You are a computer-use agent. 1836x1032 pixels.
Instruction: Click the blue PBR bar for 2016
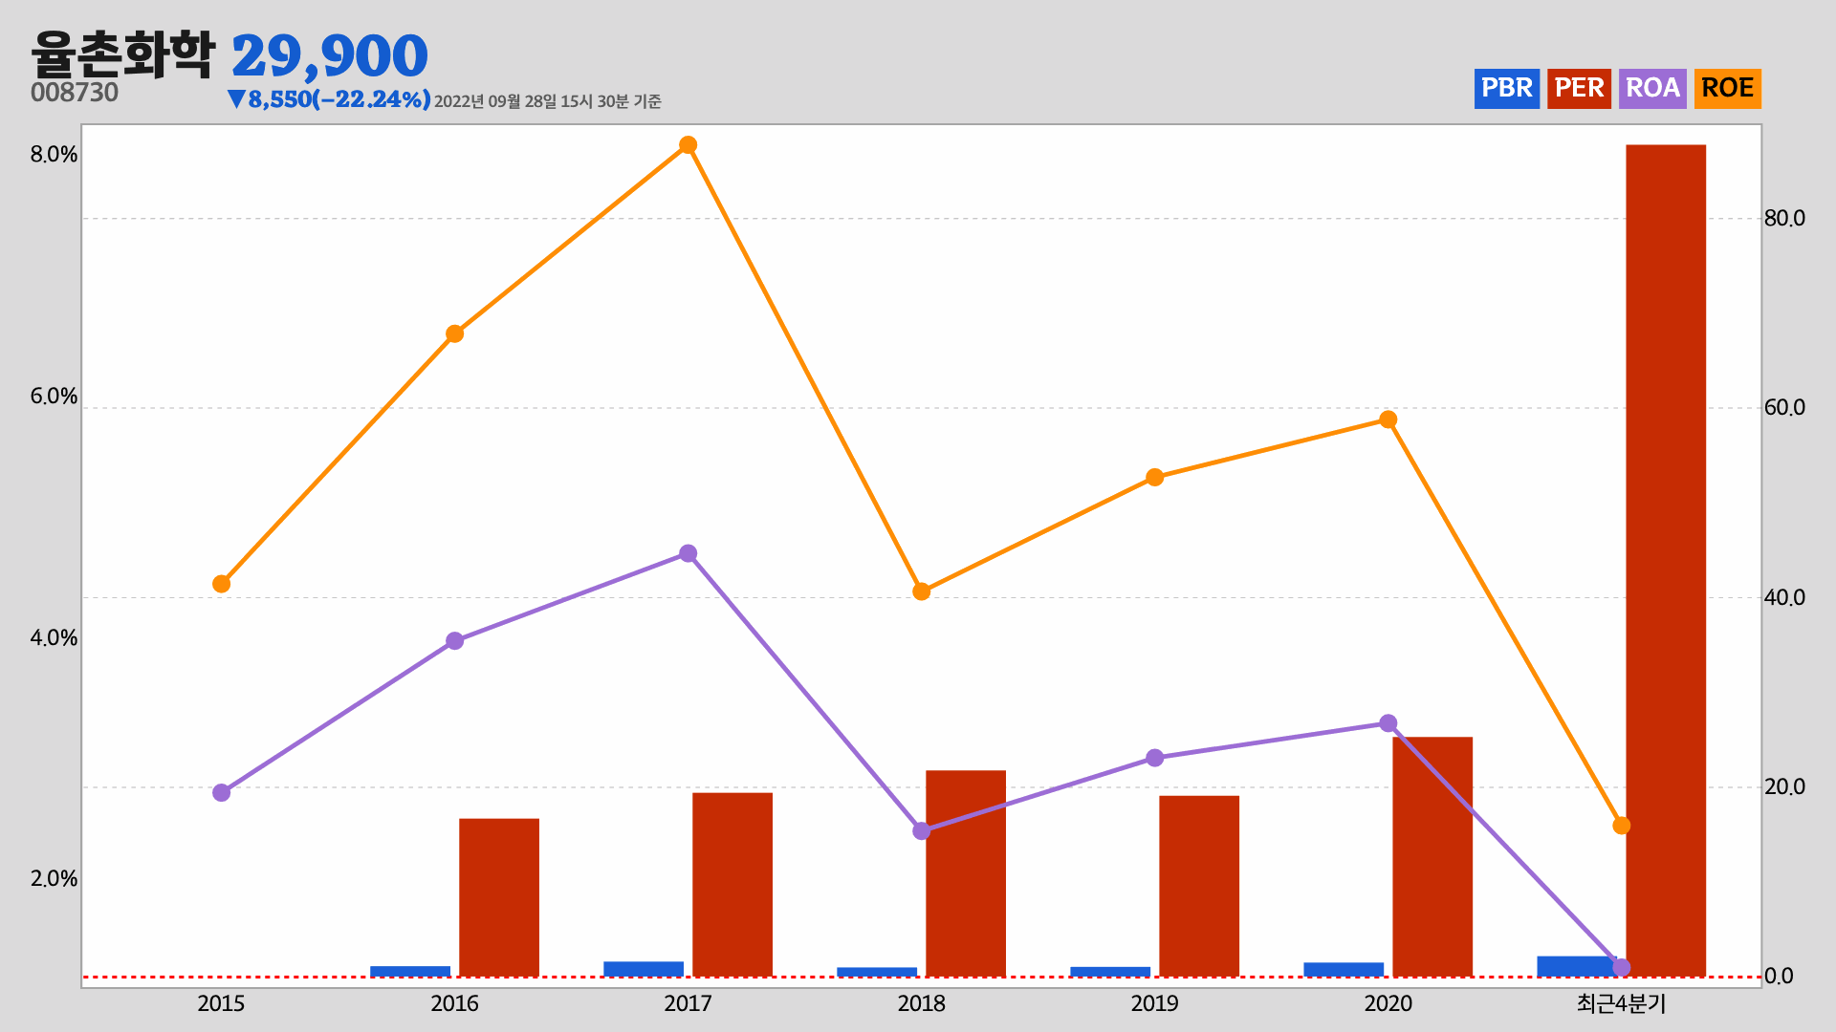(410, 971)
